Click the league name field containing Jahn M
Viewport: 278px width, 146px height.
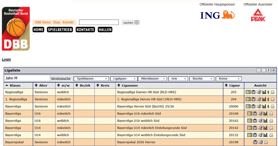[27, 78]
